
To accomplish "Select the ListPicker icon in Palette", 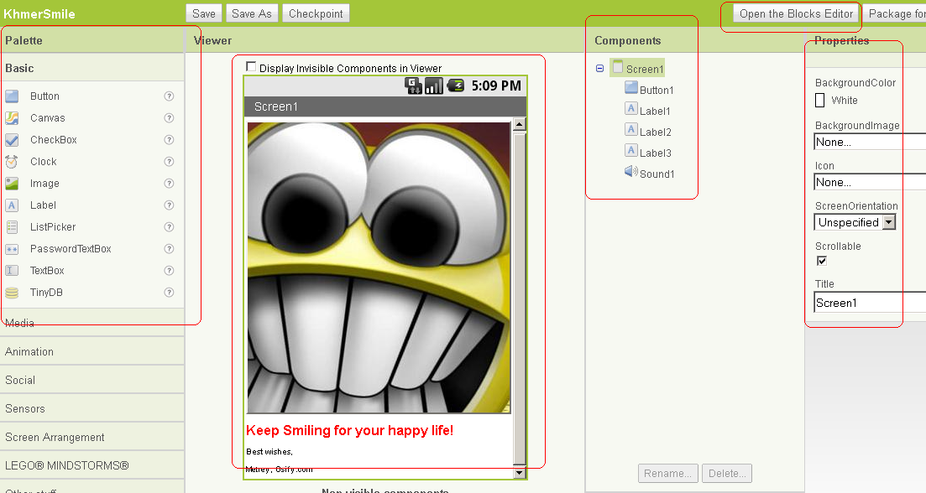I will pos(12,227).
